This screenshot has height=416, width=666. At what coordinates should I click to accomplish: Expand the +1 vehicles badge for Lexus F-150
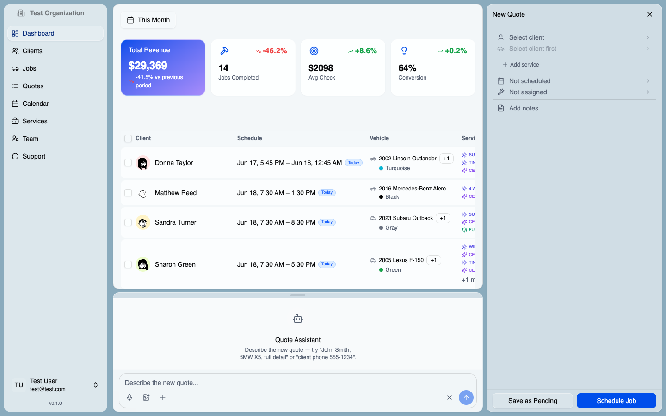[433, 260]
